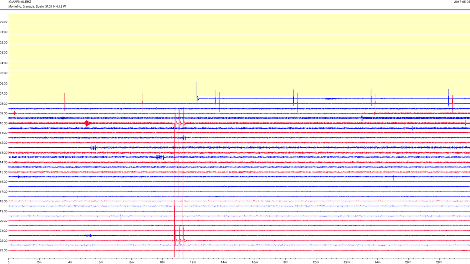Select the 01:30 time label
Screen dimensions: 470x264
[x=4, y=32]
